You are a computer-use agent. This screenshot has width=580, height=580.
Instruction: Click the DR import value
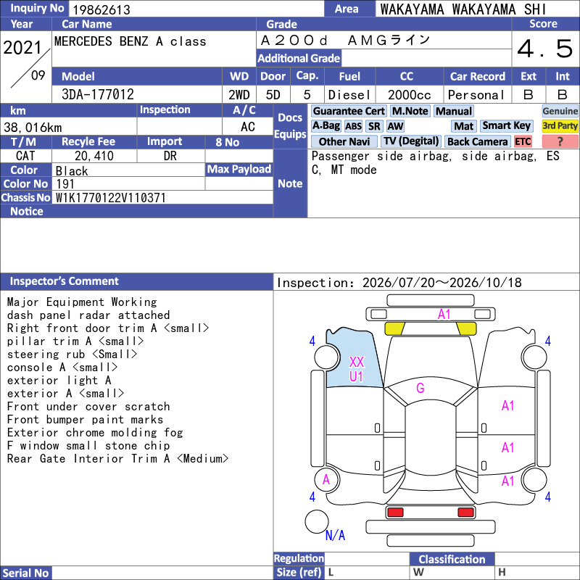[x=170, y=156]
